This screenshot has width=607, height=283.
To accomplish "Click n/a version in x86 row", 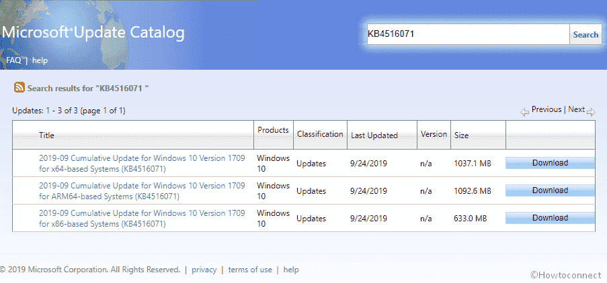I will click(426, 219).
